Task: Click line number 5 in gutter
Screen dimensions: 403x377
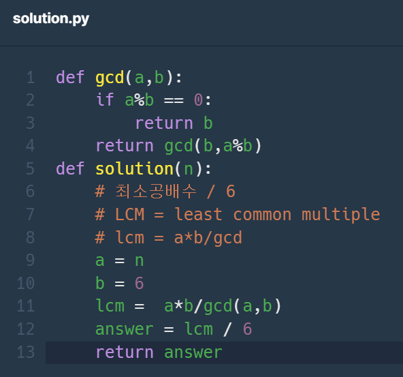Action: [x=31, y=169]
